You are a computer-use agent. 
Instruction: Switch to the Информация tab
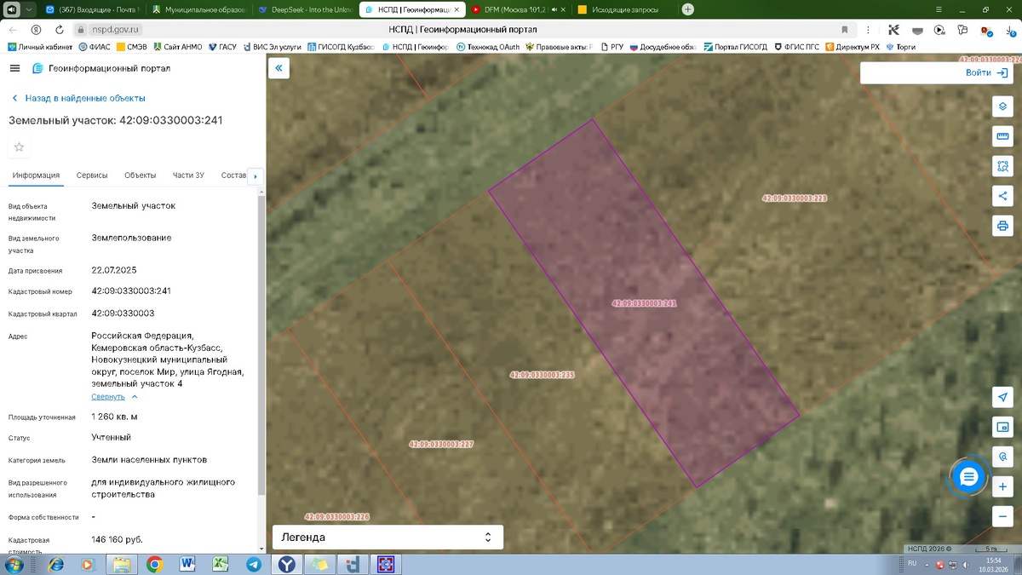[x=36, y=175]
